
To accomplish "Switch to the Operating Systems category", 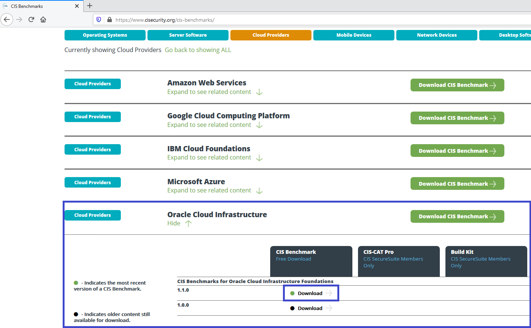I will point(105,35).
